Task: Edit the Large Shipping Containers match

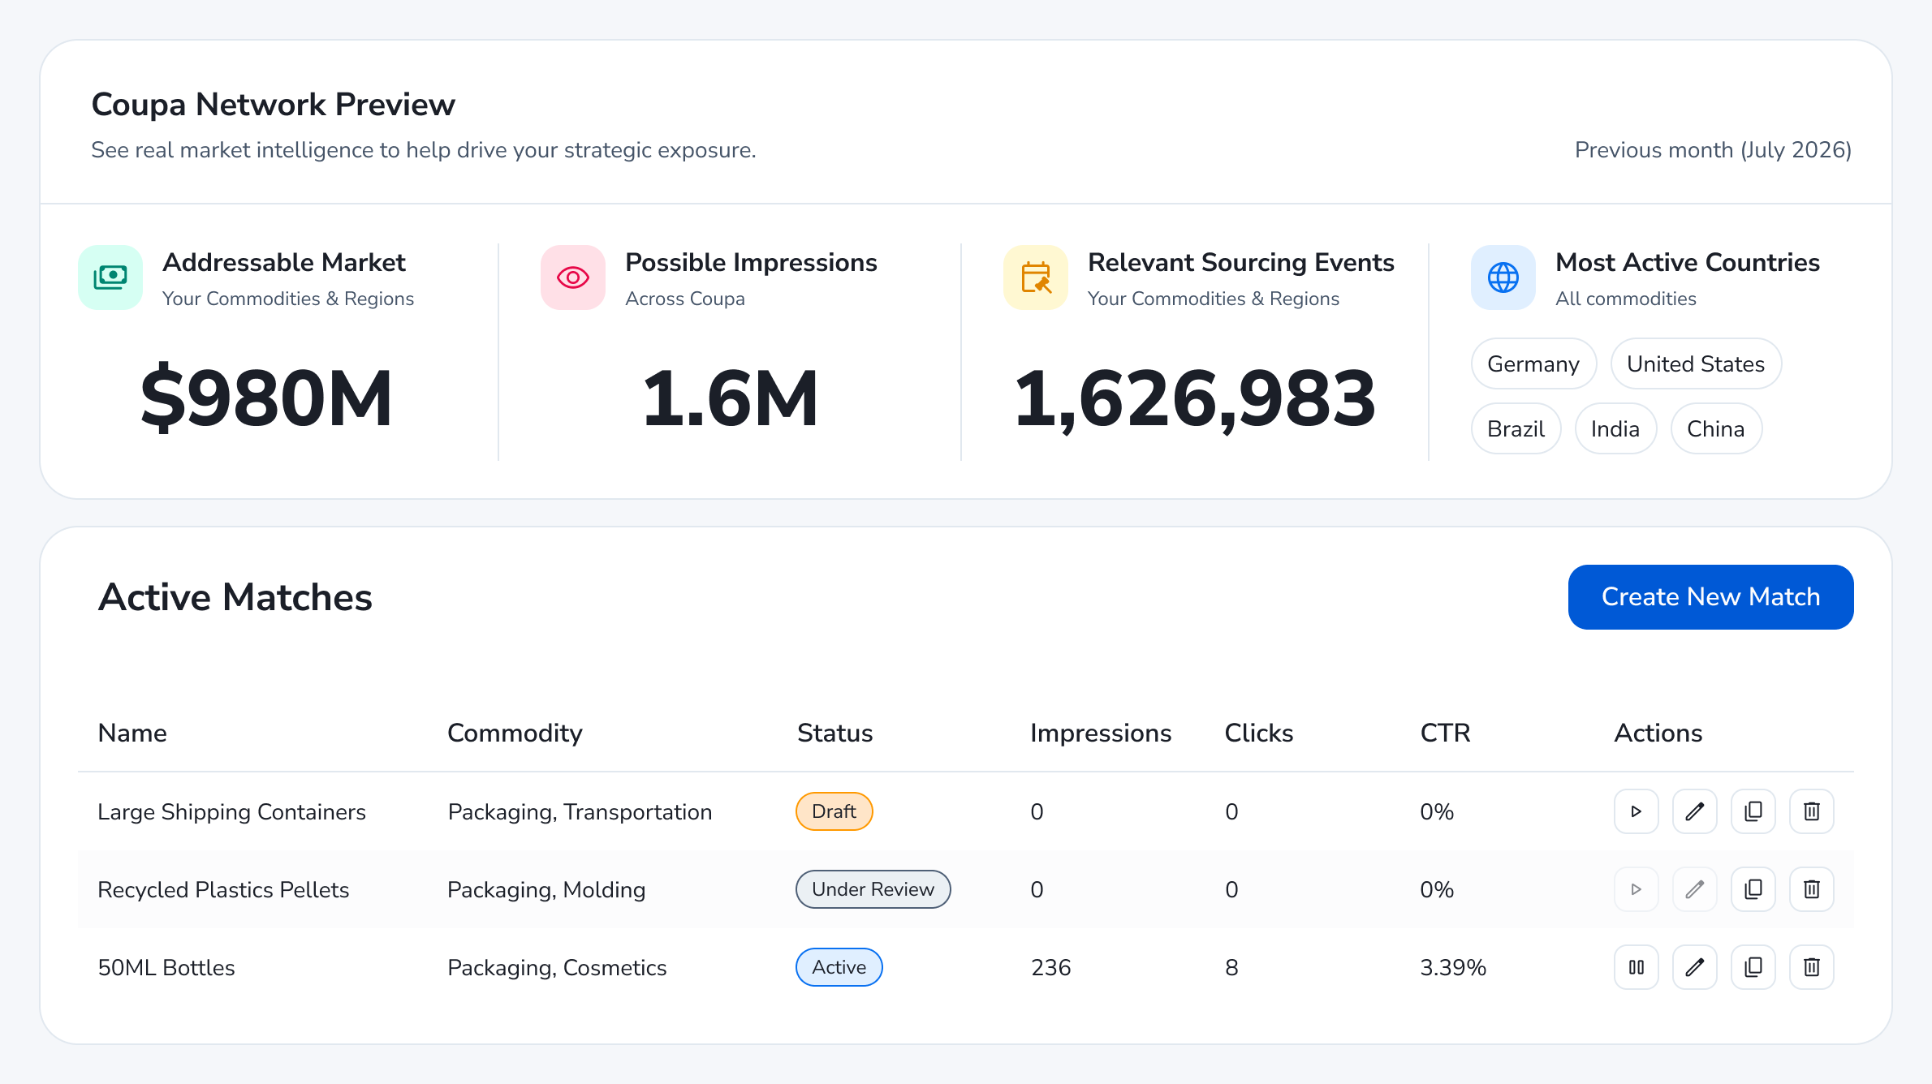Action: coord(1694,811)
